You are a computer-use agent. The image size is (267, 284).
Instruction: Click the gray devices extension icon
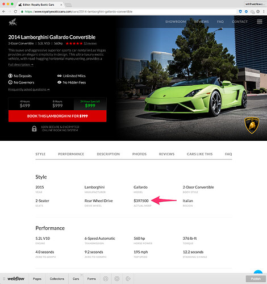[252, 12]
